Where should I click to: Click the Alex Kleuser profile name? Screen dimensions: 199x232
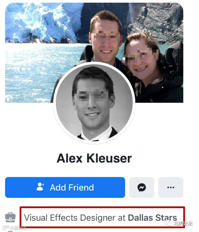point(94,158)
